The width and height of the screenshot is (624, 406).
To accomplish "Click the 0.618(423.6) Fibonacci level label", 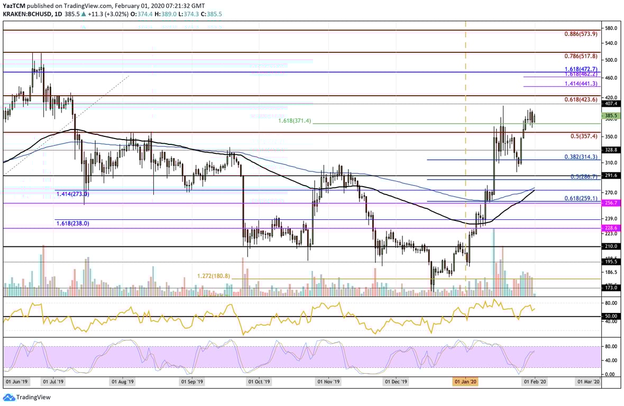I will (580, 99).
